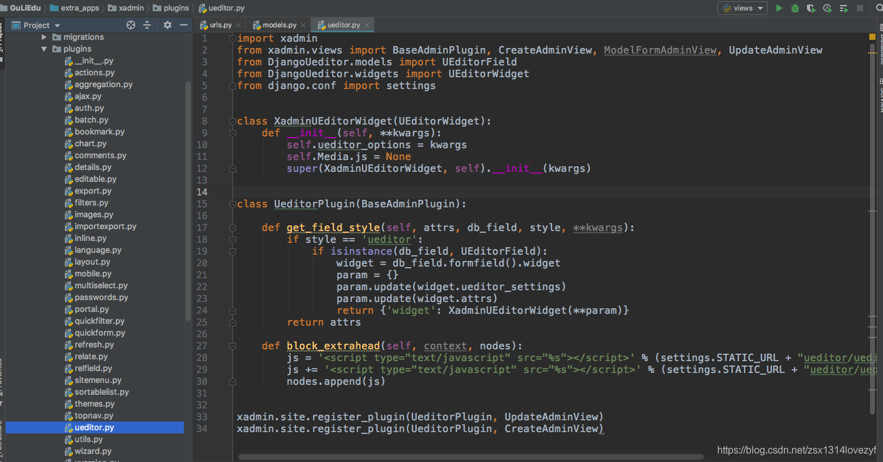Viewport: 883px width, 462px height.
Task: Close the urls.py editor tab
Action: [239, 25]
